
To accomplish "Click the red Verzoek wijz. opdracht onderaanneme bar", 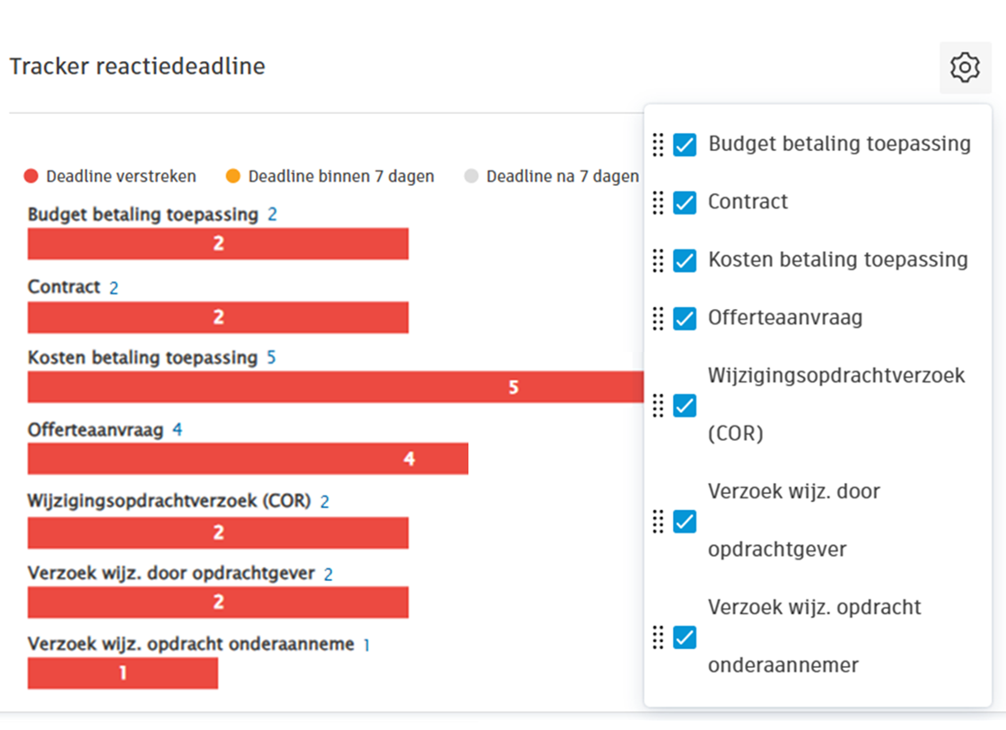I will point(123,673).
